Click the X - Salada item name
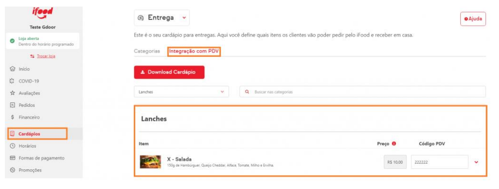499x189 pixels. [179, 159]
